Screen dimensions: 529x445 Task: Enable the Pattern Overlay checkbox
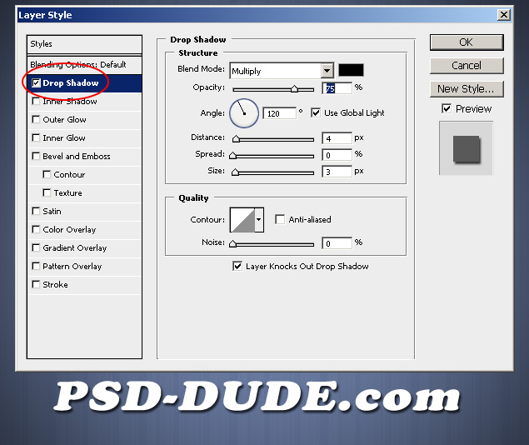tap(36, 266)
